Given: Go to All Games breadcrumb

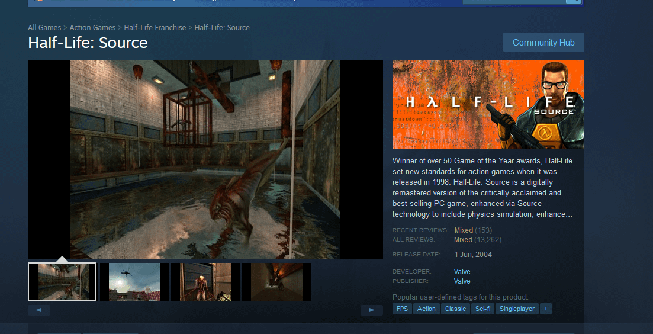Looking at the screenshot, I should point(44,28).
